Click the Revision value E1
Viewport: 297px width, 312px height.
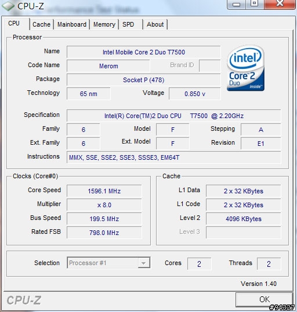[x=260, y=144]
